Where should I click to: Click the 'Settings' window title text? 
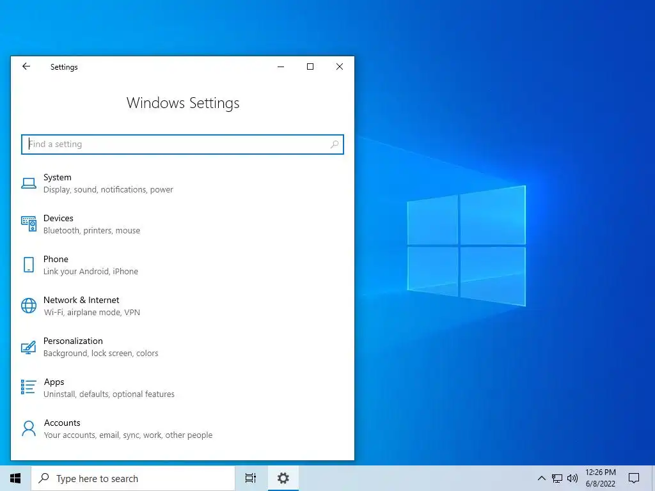pyautogui.click(x=64, y=67)
